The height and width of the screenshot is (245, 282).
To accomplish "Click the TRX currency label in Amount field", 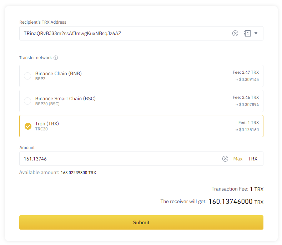I will pos(253,159).
